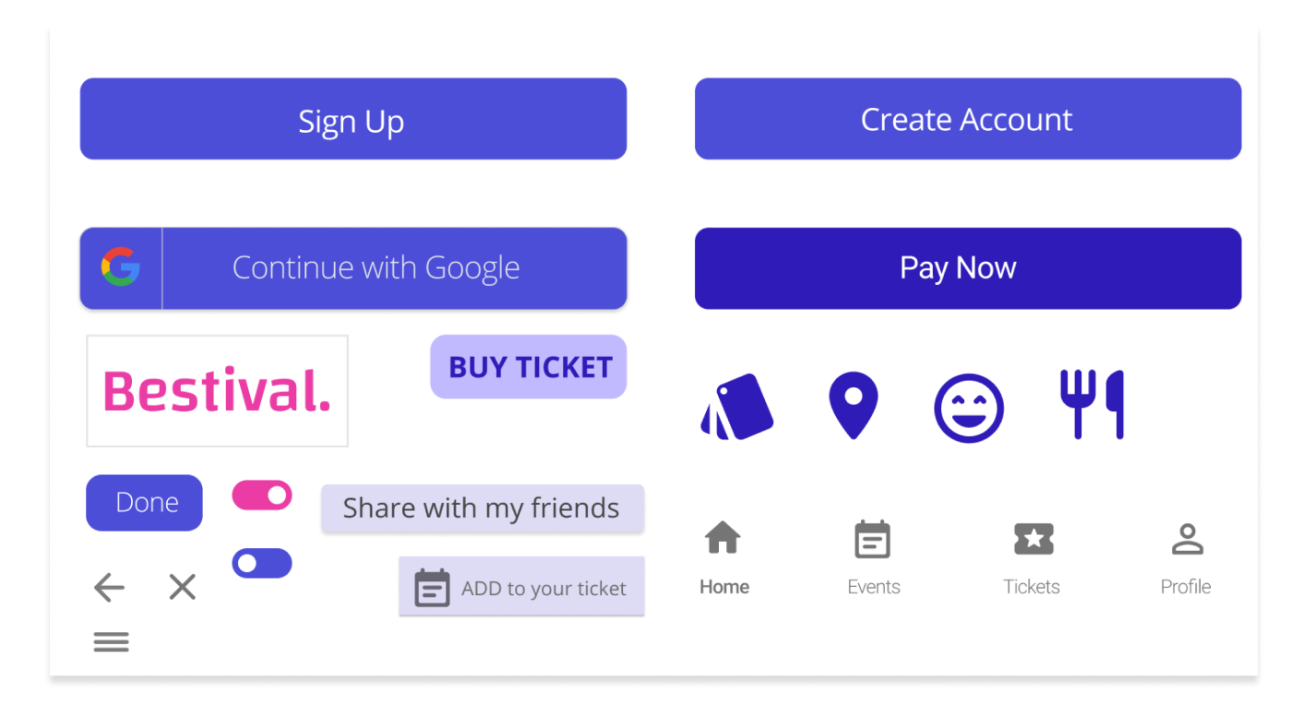Click the tickets cards icon
Viewport: 1303px width, 703px height.
point(737,406)
